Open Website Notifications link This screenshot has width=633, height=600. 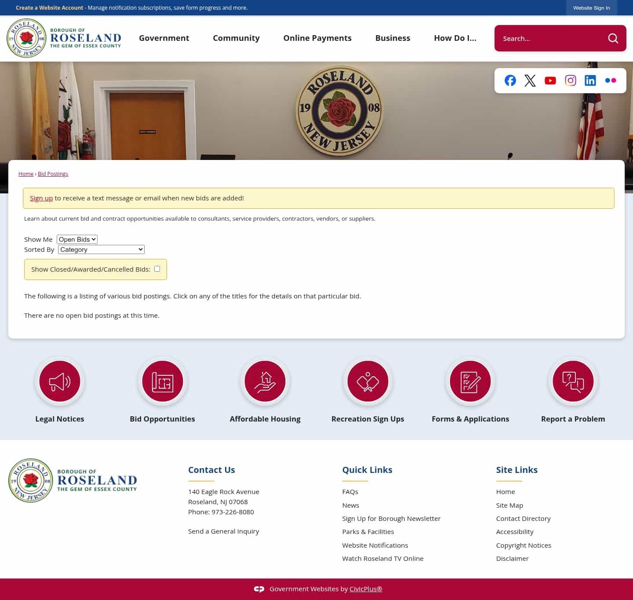[x=375, y=545]
